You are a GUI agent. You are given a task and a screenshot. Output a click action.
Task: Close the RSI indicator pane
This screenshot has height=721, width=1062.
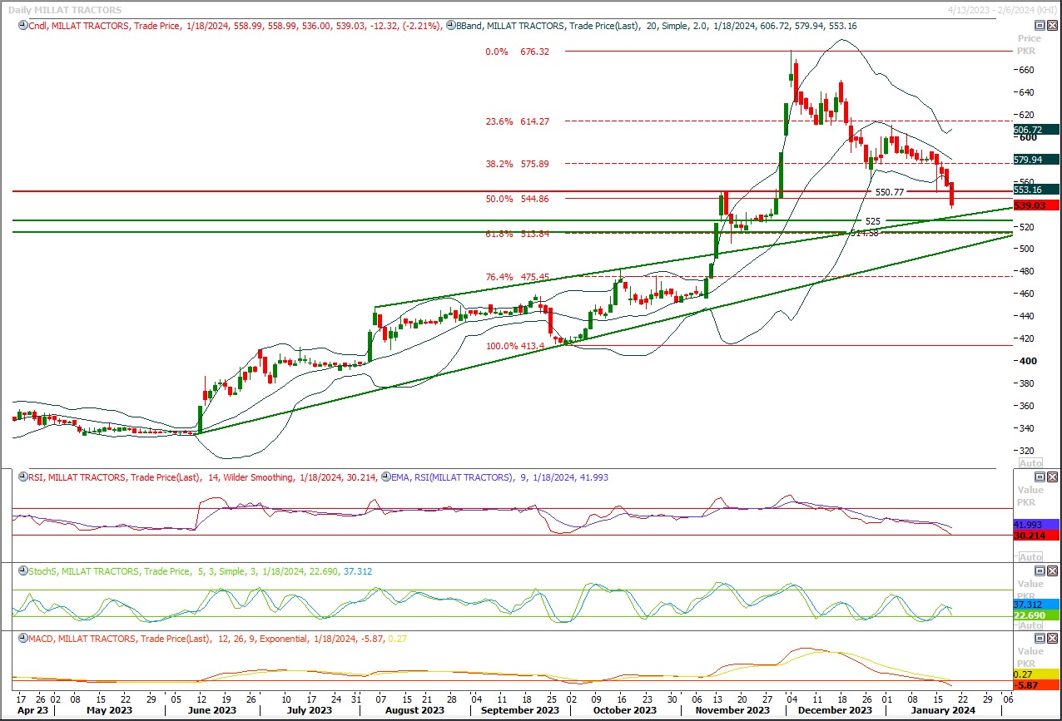(1053, 477)
